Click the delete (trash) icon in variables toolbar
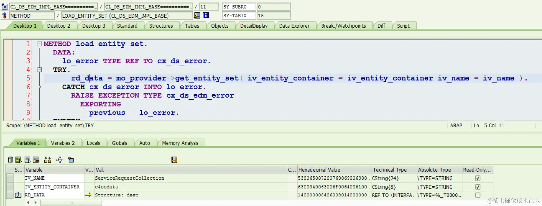542x206 pixels. (x=10, y=160)
